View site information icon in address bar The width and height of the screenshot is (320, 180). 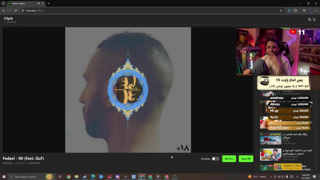(x=23, y=10)
